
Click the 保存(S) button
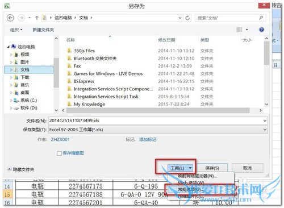tap(212, 168)
